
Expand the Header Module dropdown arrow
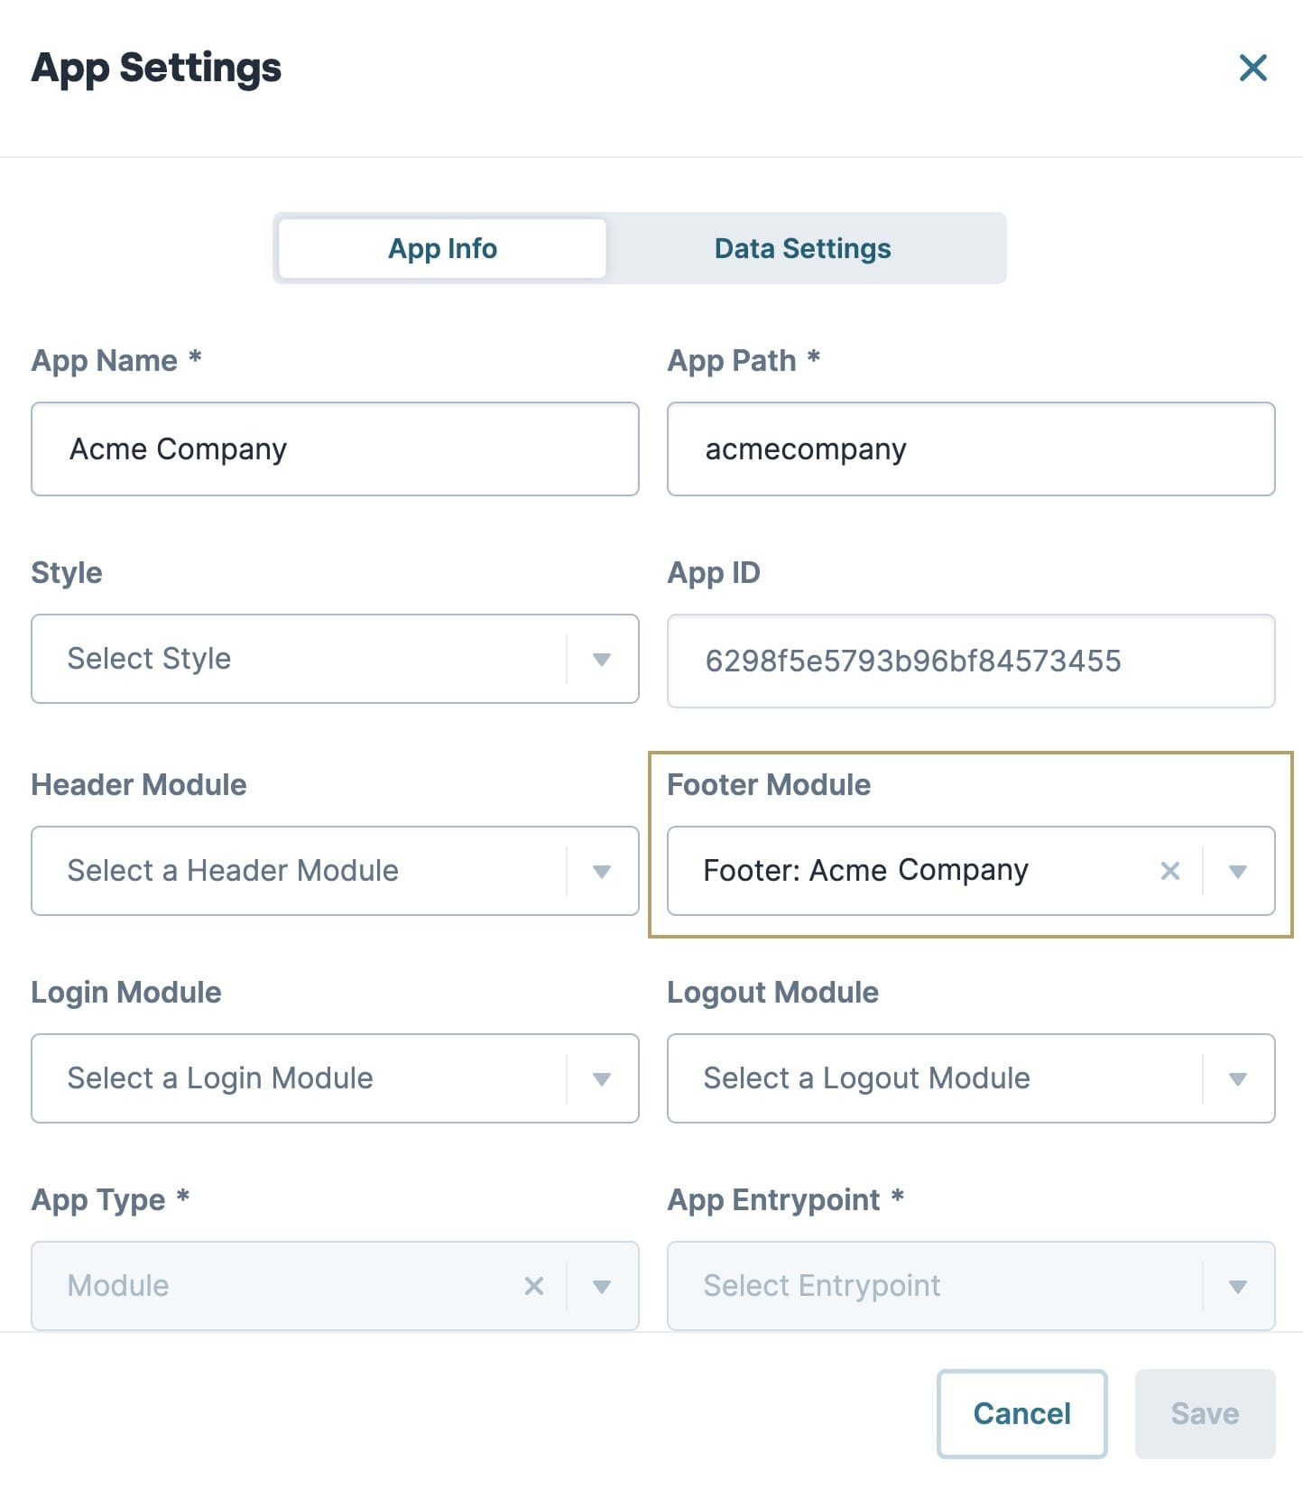click(x=602, y=872)
